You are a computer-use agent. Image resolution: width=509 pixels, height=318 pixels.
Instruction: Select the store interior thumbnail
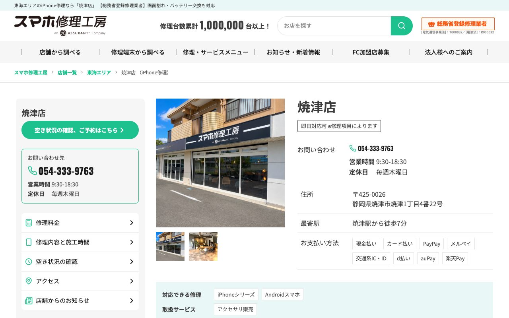(x=203, y=246)
